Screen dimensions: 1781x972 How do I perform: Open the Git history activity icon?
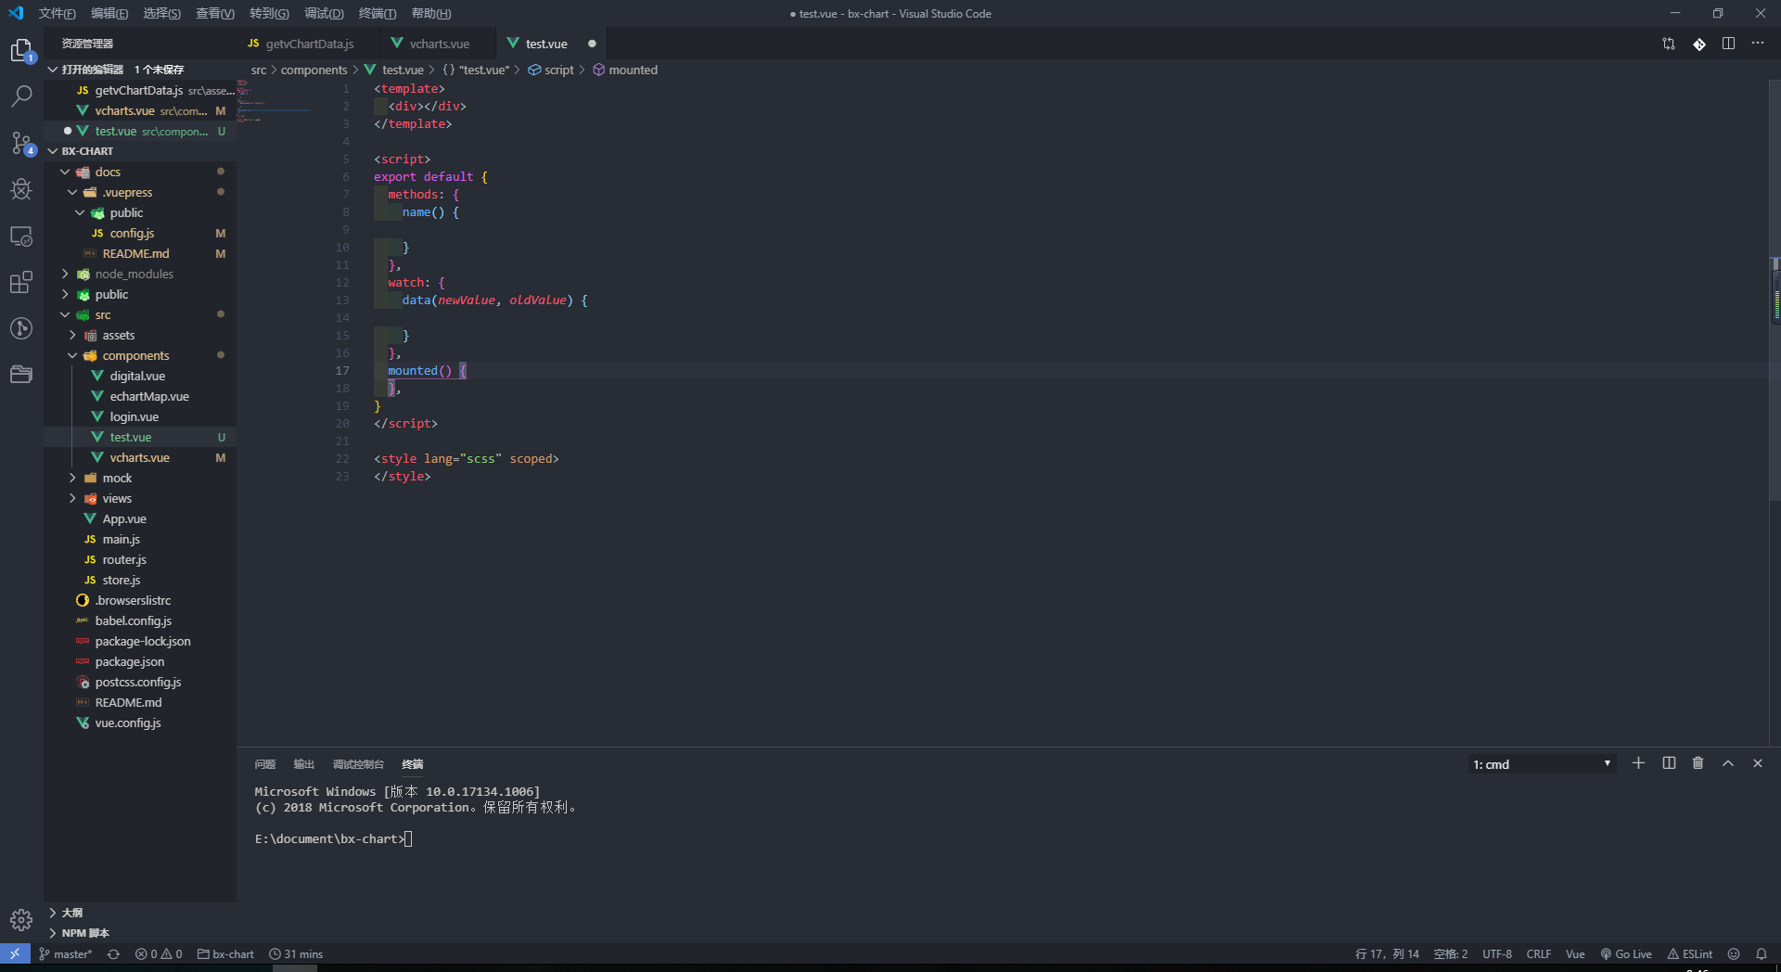click(21, 328)
